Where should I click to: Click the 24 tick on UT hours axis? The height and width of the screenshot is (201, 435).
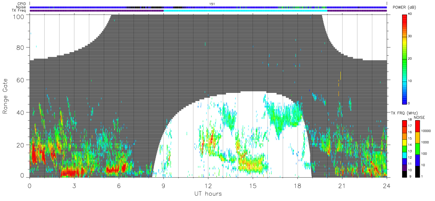pos(386,186)
